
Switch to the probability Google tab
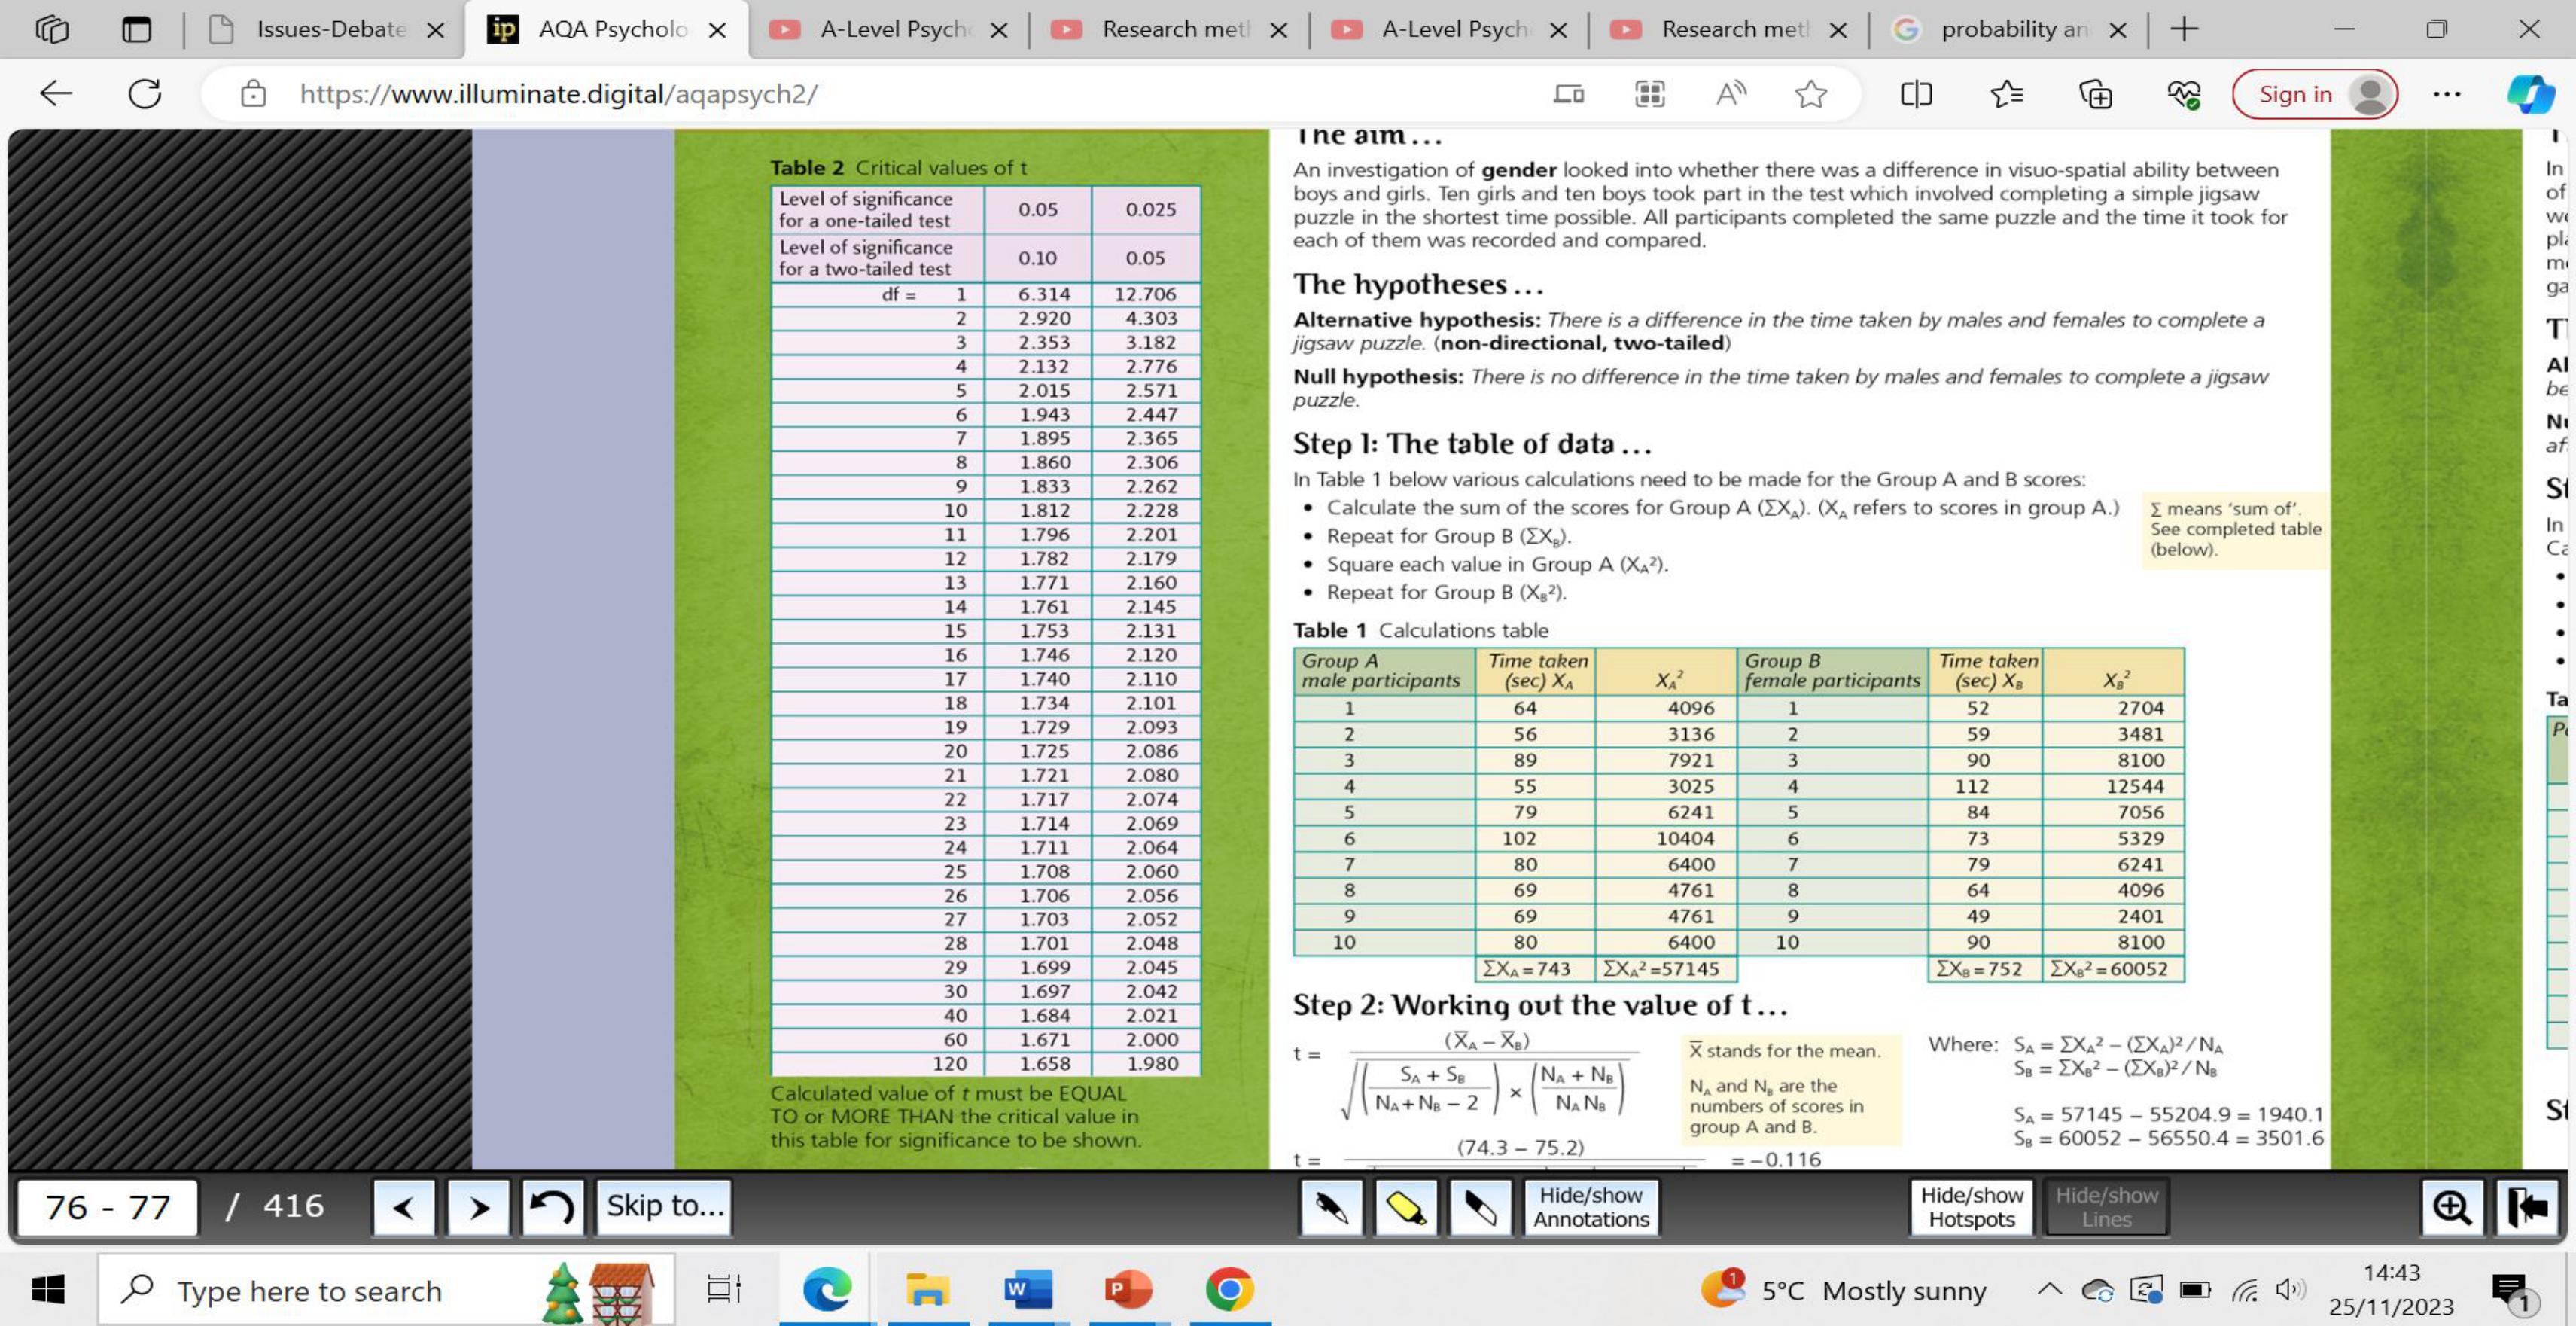point(2012,30)
